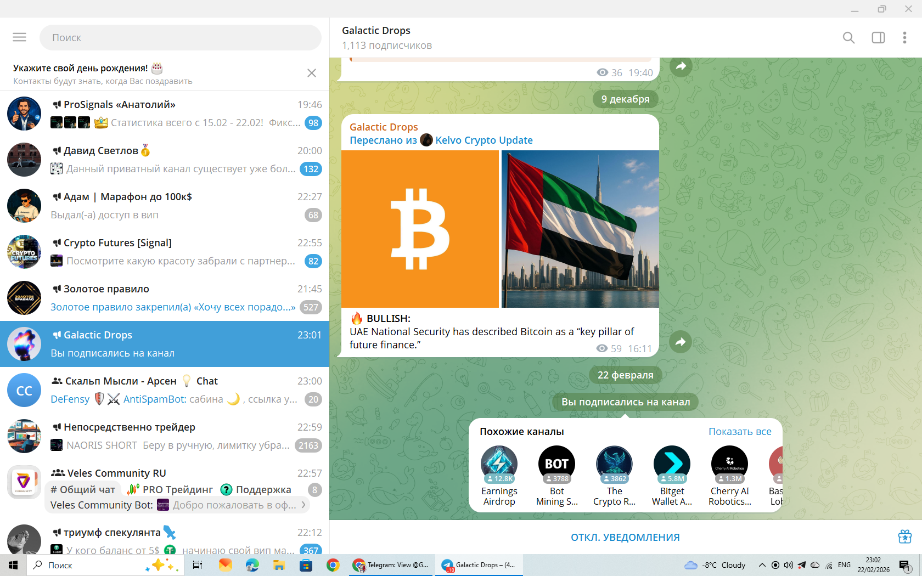Search inside the Galactic Drops channel

tap(848, 37)
